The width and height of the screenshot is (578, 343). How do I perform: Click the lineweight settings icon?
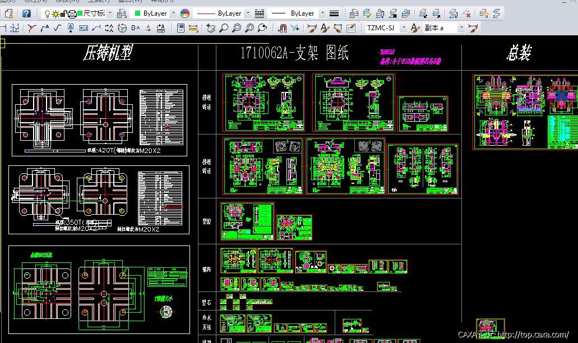334,13
